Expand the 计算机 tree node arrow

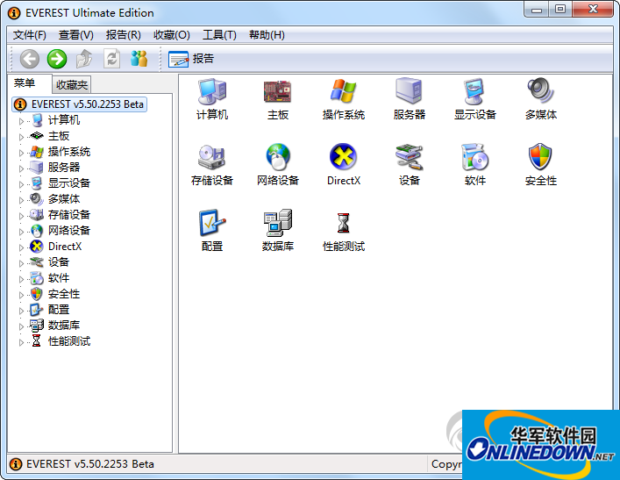click(21, 121)
